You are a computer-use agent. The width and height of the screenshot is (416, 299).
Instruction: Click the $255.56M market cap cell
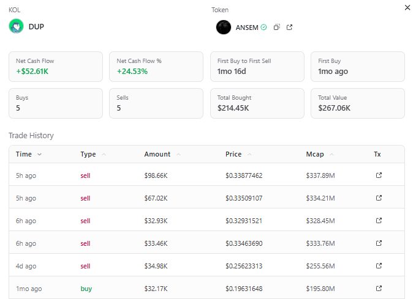(320, 266)
